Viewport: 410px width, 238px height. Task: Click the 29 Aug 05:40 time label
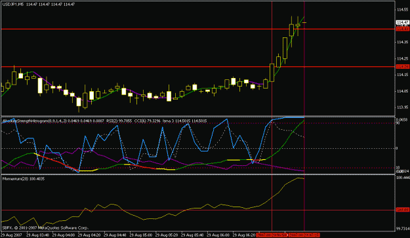tap(192, 235)
